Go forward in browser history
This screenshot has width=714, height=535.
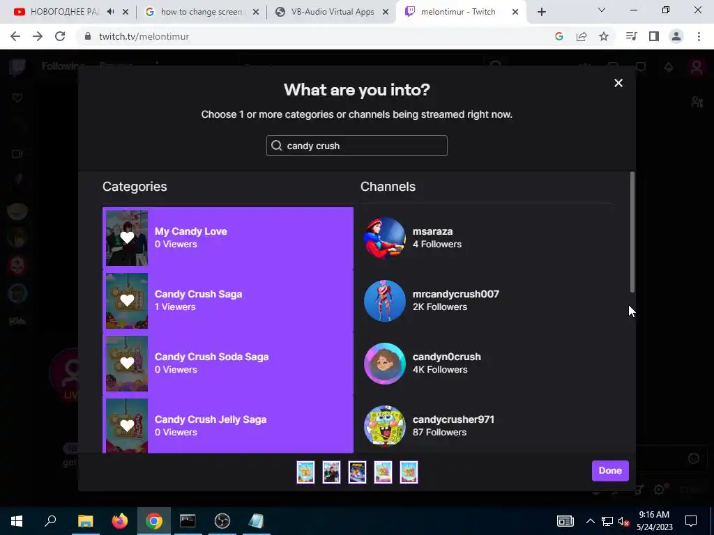pos(38,36)
